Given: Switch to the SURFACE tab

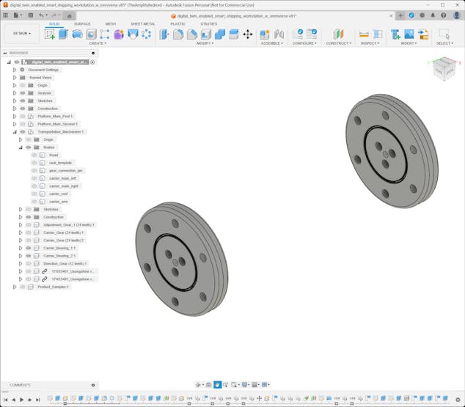Looking at the screenshot, I should [82, 23].
